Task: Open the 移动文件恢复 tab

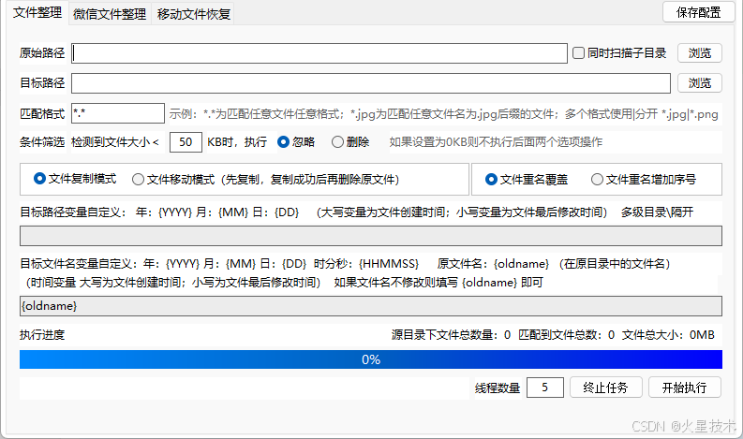Action: click(x=193, y=14)
